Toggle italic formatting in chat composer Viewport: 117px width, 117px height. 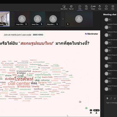pos(111,98)
